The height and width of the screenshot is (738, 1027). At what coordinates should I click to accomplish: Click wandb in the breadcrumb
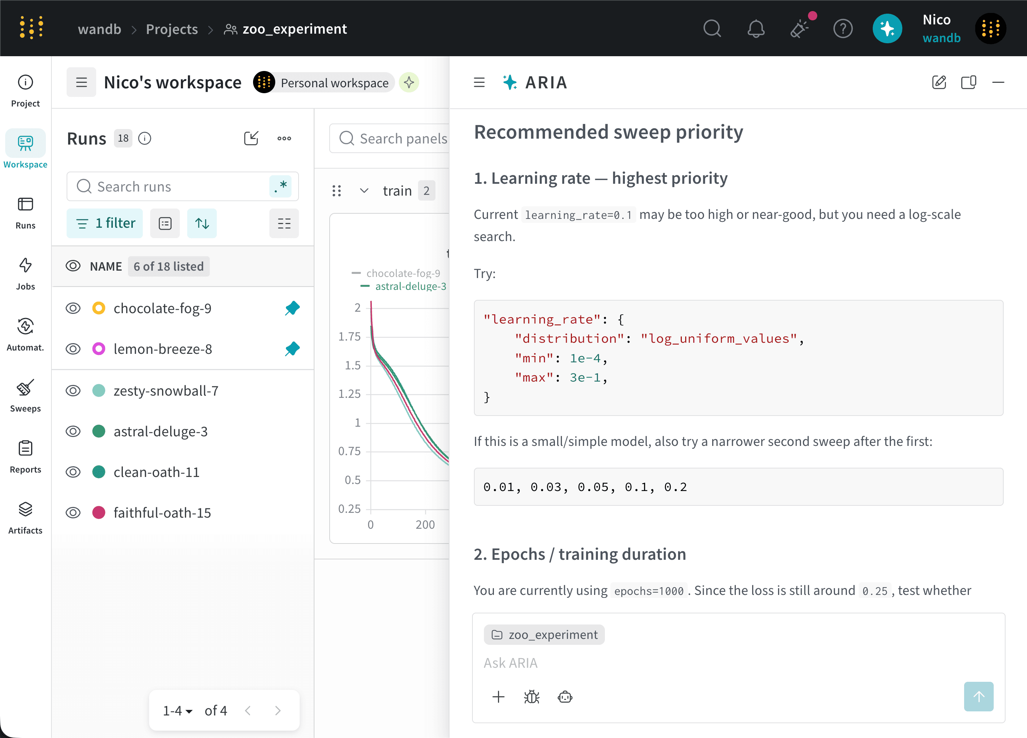[x=100, y=29]
